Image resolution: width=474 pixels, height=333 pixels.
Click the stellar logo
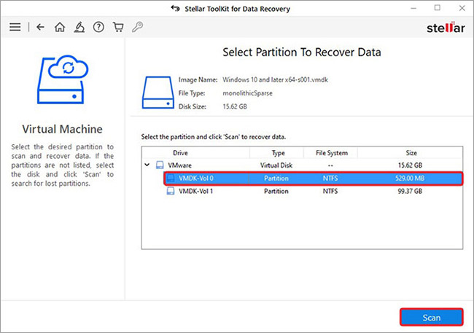pos(446,28)
